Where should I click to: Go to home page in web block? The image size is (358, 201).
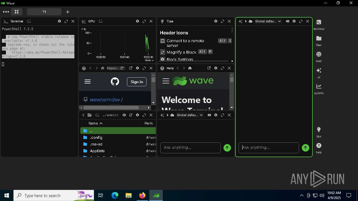click(103, 68)
